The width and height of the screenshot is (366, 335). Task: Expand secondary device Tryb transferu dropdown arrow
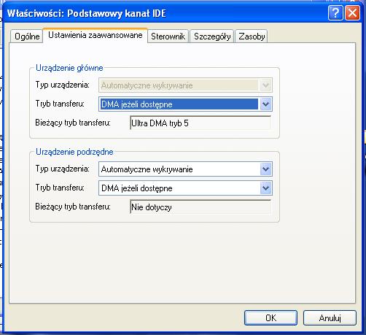[265, 188]
